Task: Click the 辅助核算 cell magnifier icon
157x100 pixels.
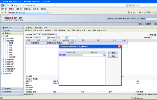Action: click(69, 43)
